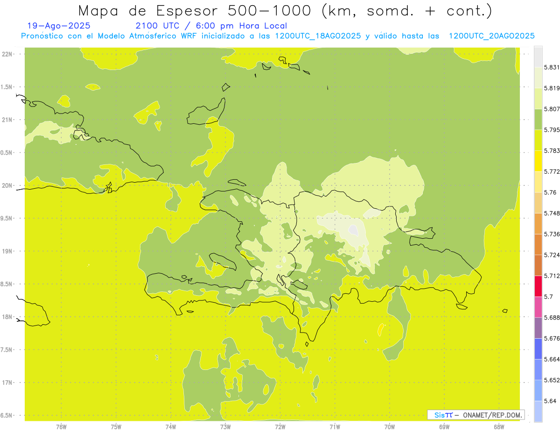Click legend value '5.819'
The width and height of the screenshot is (560, 433).
[552, 88]
